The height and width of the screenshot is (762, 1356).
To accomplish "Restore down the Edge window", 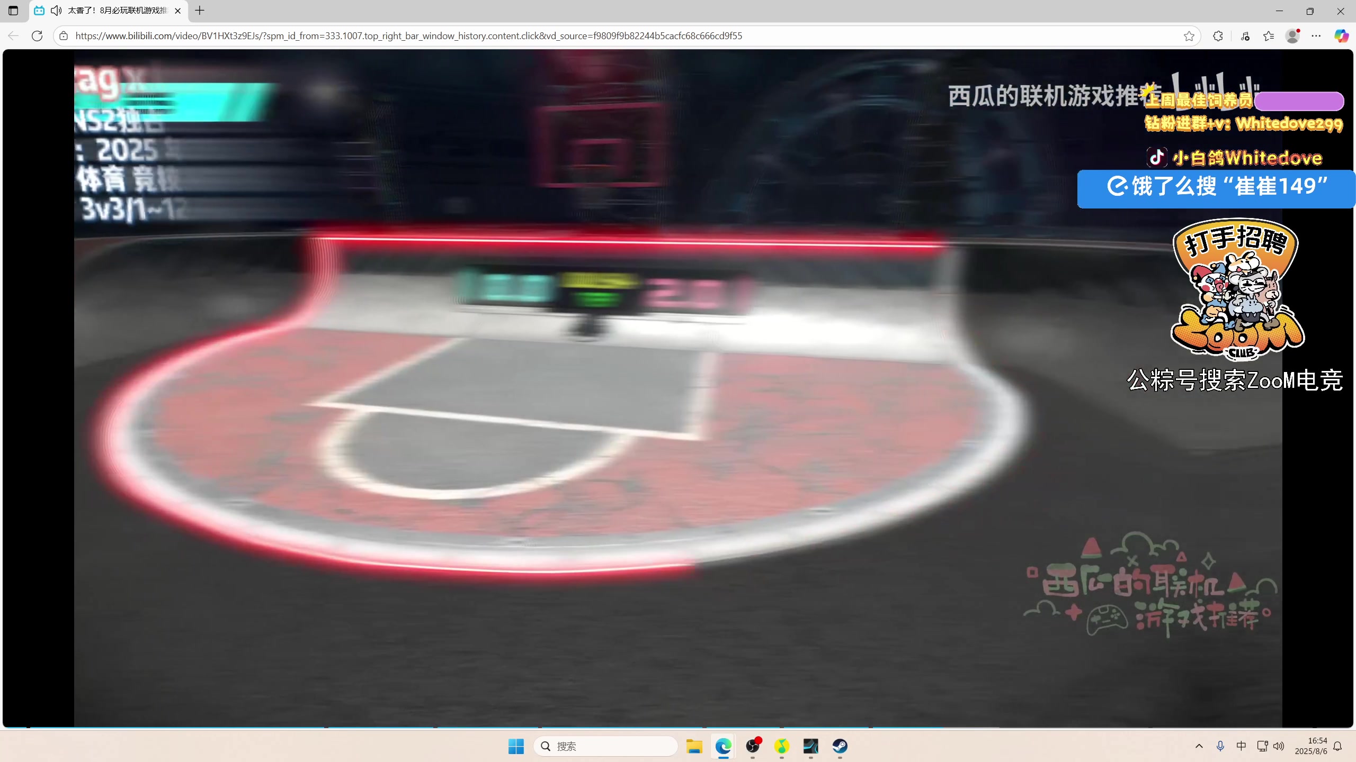I will tap(1310, 11).
